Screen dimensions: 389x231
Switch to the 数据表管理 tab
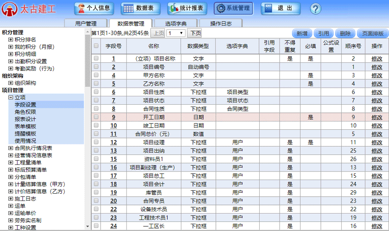pos(131,23)
